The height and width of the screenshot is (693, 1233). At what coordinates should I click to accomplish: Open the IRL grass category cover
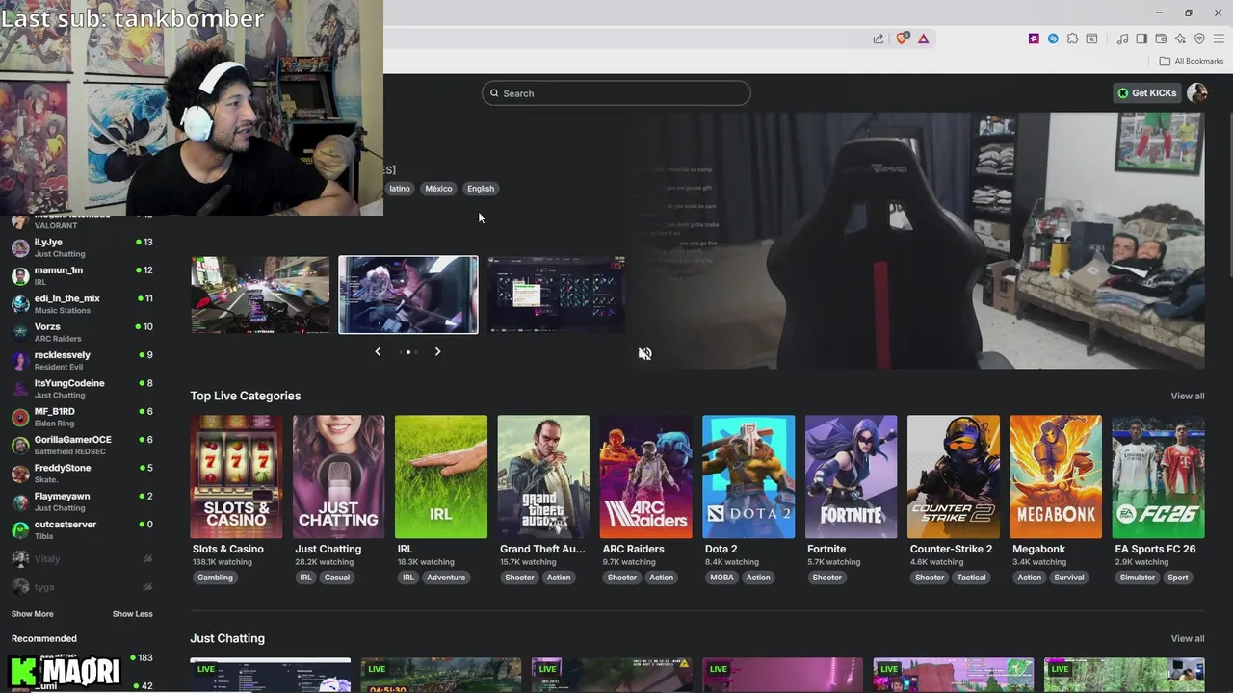[441, 476]
